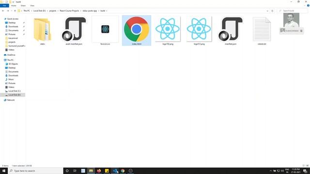Open recent locations dropdown

tap(12, 11)
